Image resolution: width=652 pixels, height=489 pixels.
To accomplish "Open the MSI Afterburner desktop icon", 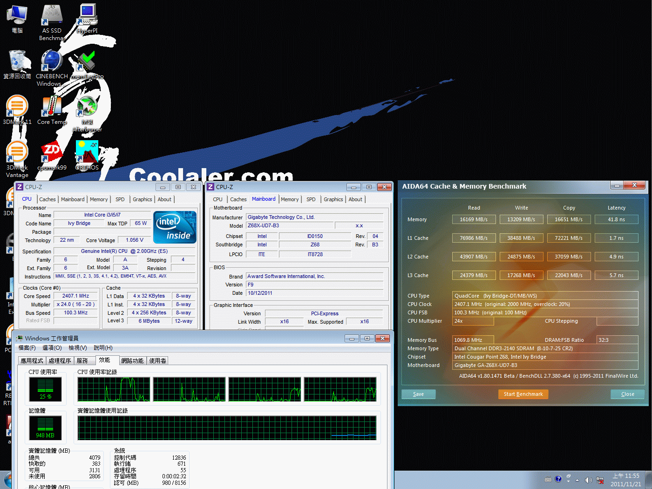I will point(87,108).
